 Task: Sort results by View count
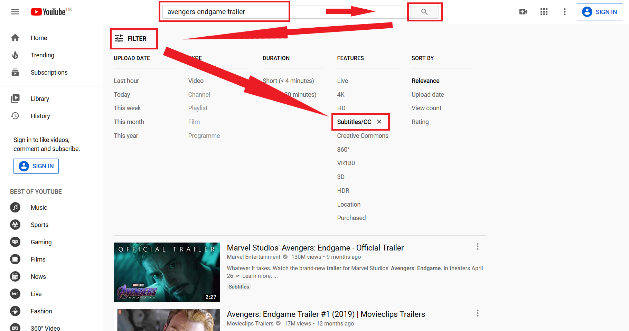point(426,108)
